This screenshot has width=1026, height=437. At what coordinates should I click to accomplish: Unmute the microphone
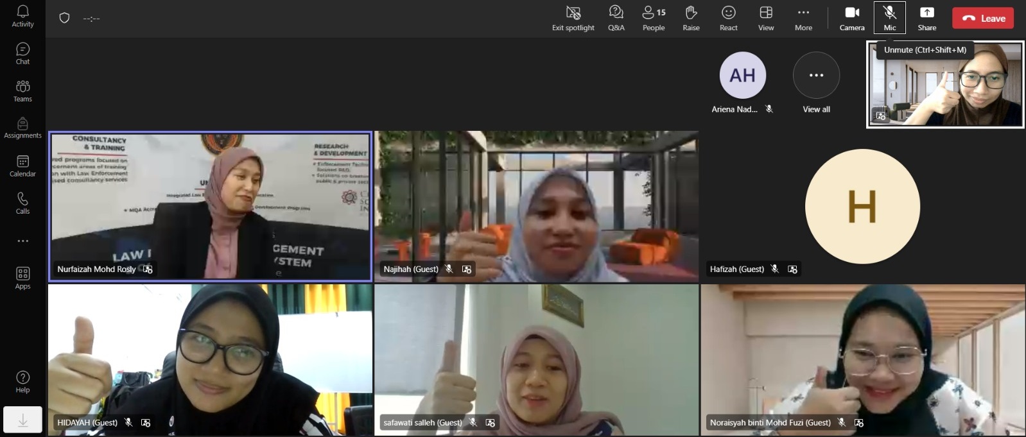(x=889, y=18)
